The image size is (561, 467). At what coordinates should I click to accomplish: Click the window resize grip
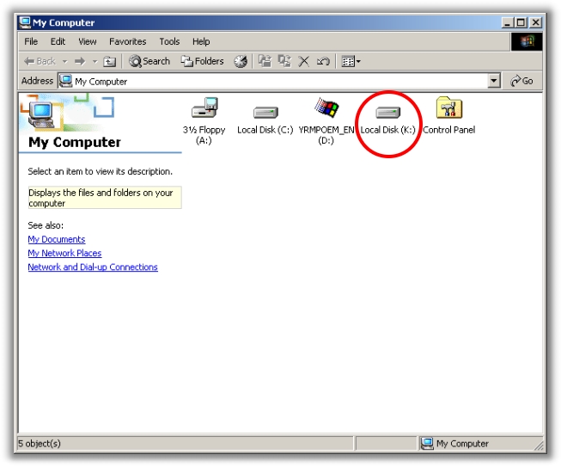(539, 445)
